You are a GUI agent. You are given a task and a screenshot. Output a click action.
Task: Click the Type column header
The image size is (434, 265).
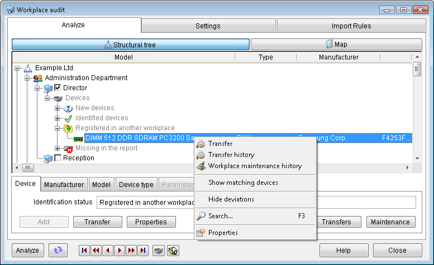pos(266,57)
